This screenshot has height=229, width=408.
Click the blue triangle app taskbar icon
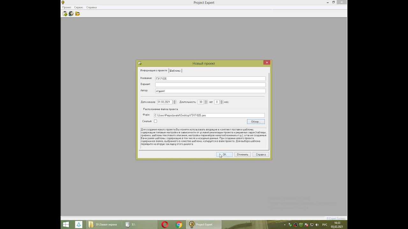[79, 225]
